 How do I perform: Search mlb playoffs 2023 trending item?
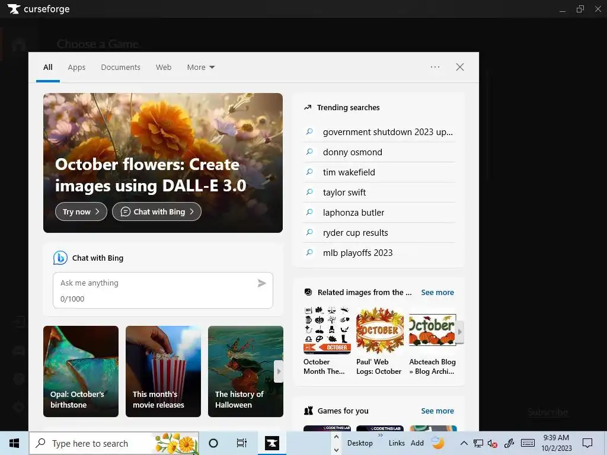click(x=379, y=252)
